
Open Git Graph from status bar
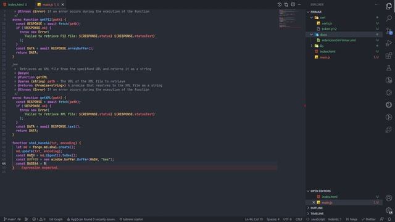click(x=56, y=220)
